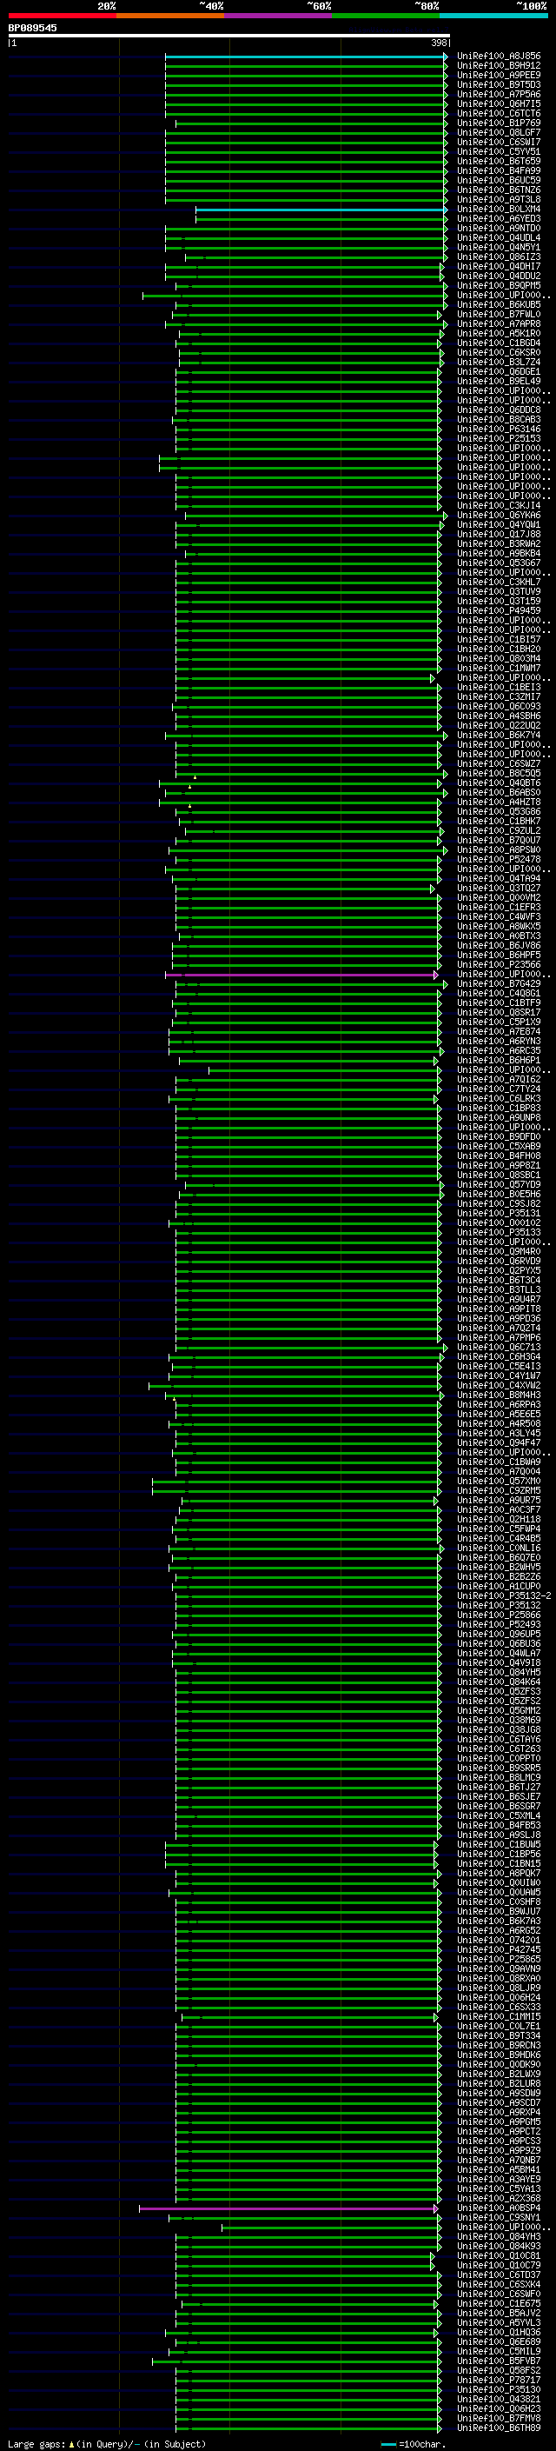Select hit UniRef100_A7P5A6
This screenshot has width=556, height=2451.
coord(499,94)
